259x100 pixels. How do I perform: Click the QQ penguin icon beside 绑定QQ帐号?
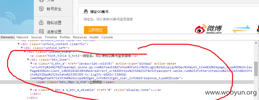click(x=86, y=12)
